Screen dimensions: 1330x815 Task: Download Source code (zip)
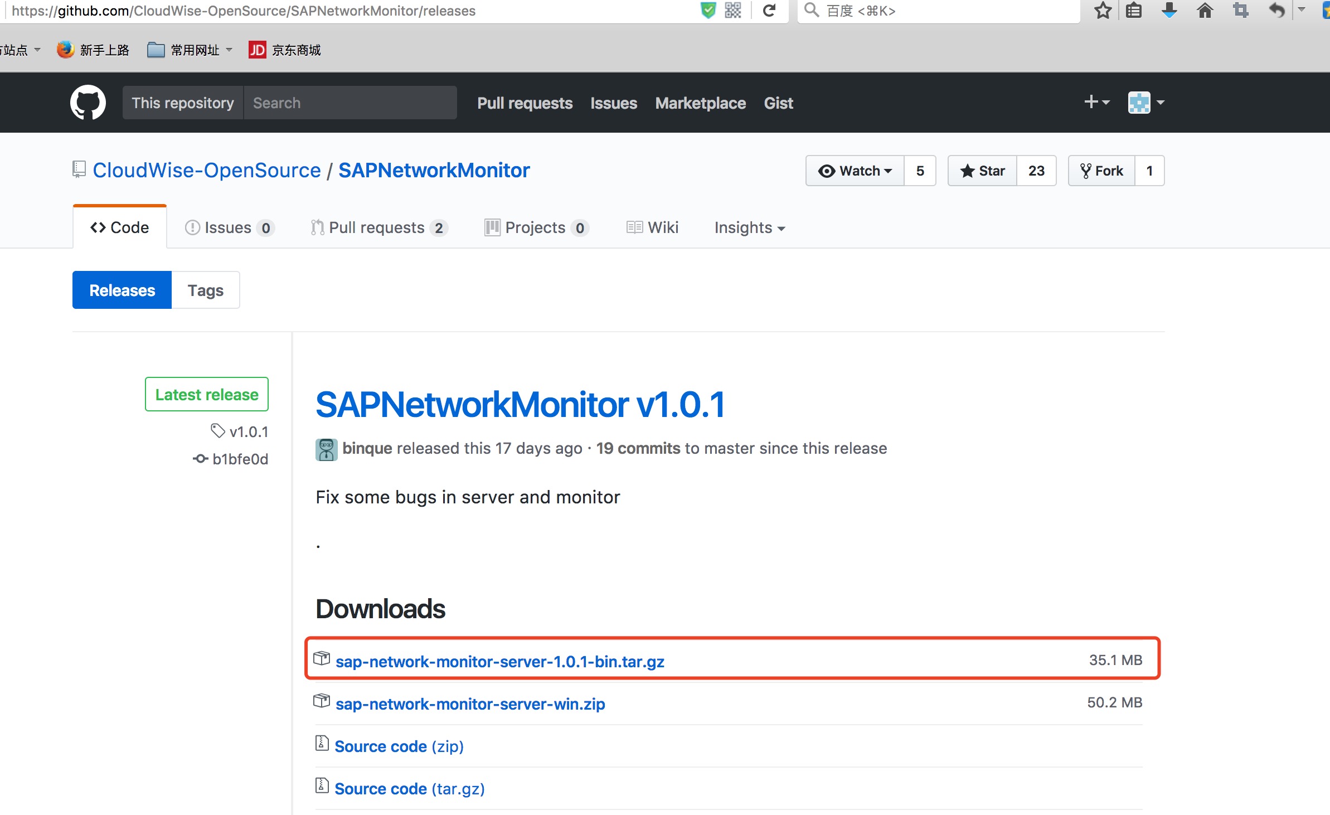(399, 746)
